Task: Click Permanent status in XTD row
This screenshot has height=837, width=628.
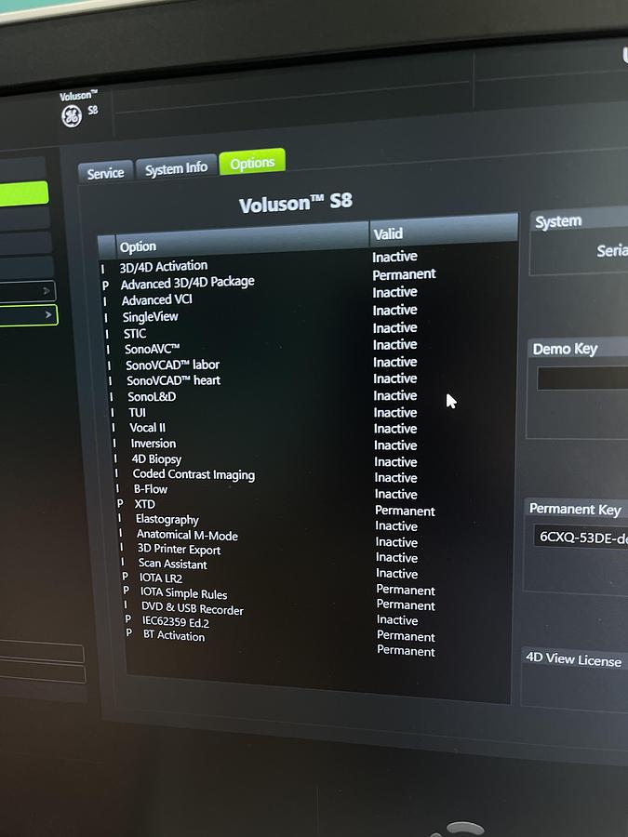Action: (406, 511)
